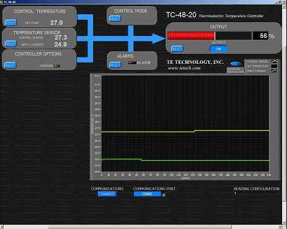Click the horizontal scrollbar at the bottom
Image resolution: width=287 pixels, height=229 pixels.
click(141, 227)
